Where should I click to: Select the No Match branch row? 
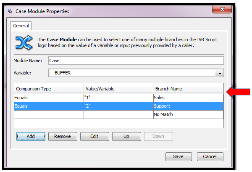click(x=188, y=114)
